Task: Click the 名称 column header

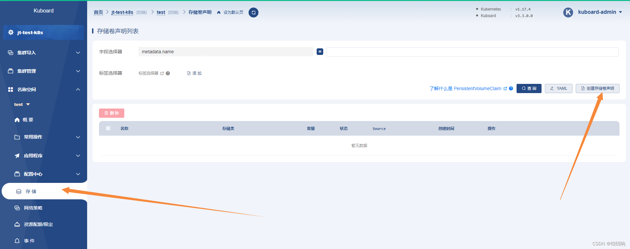Action: point(124,129)
